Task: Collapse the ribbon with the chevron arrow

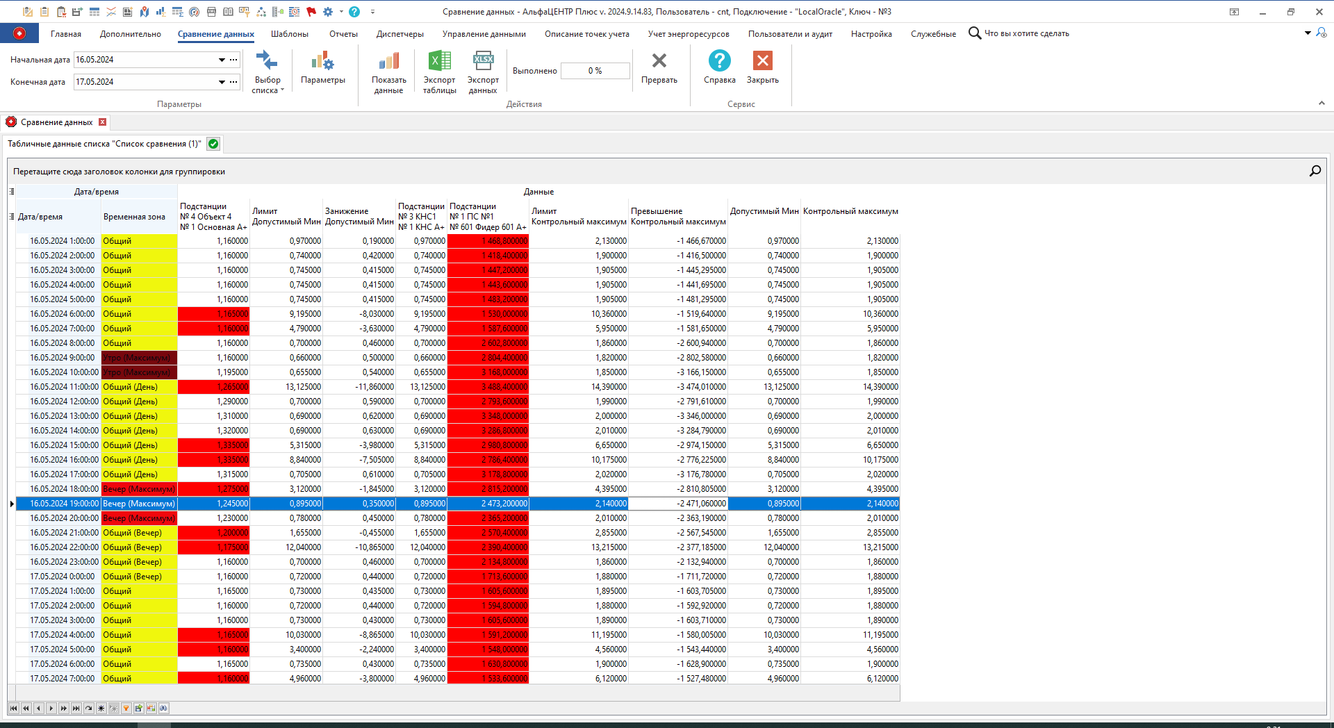Action: click(x=1321, y=104)
